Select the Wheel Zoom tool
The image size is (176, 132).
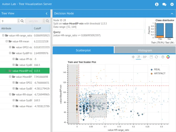pos(145,57)
